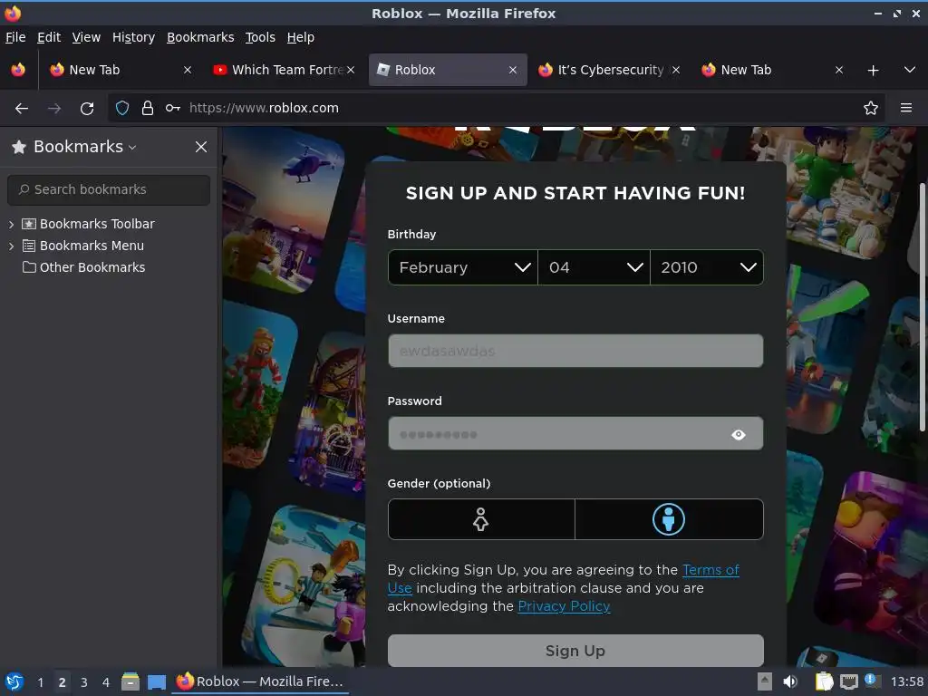Open saved logins key icon
The height and width of the screenshot is (696, 928).
coord(173,108)
